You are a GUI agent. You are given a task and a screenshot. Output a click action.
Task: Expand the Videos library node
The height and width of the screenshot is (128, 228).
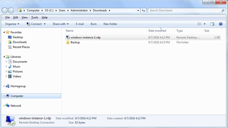(6, 76)
